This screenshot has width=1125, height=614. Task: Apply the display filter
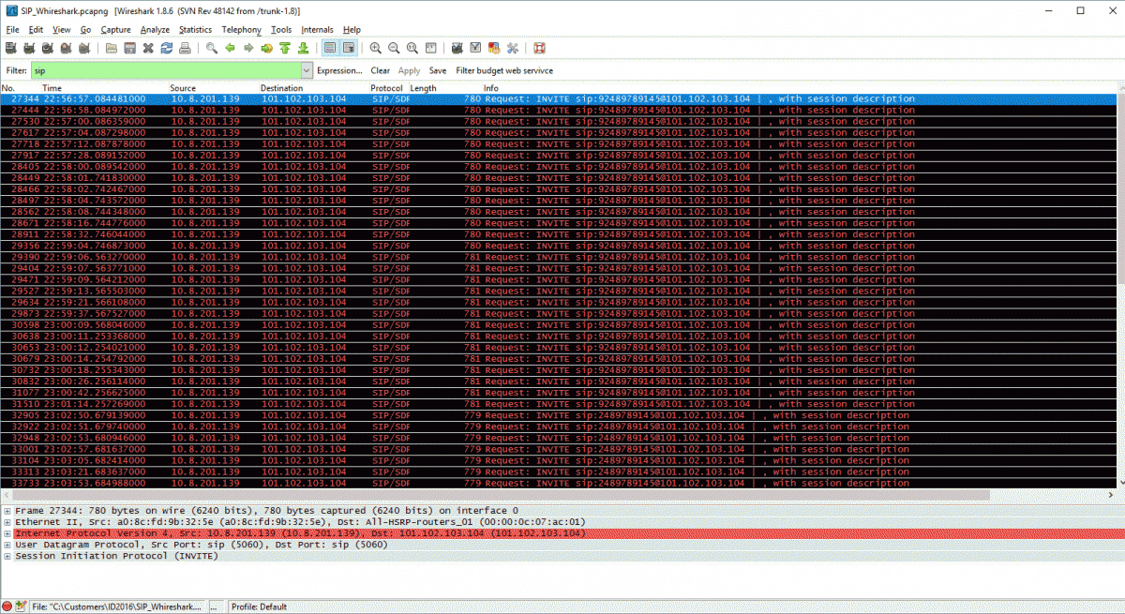(x=409, y=70)
